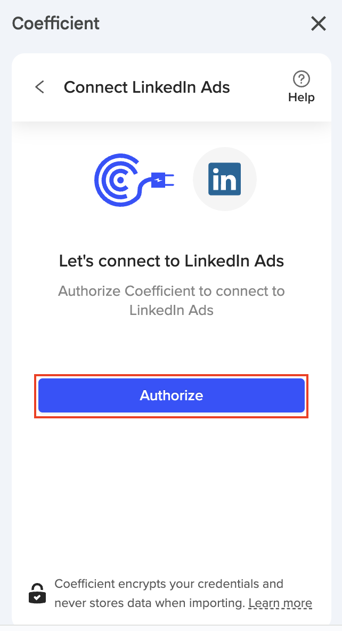342x631 pixels.
Task: Click the "never stores data when importing" text
Action: click(x=150, y=603)
